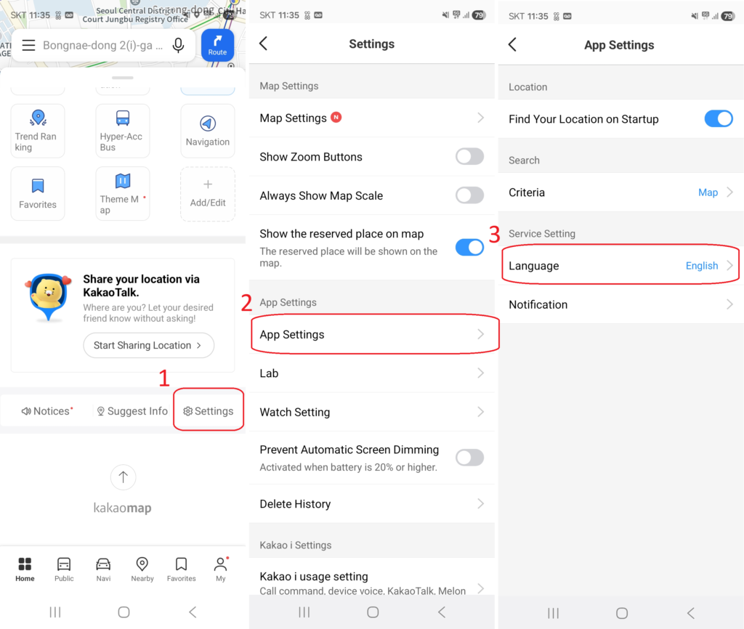
Task: Enable the Show Zoom Buttons switch
Action: [469, 156]
